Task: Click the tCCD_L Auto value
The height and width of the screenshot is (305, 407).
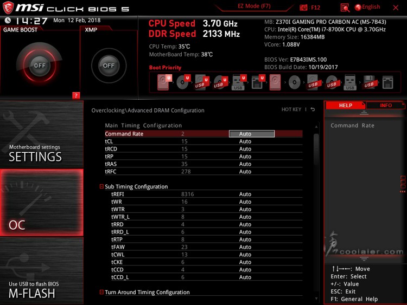Action: 245,277
